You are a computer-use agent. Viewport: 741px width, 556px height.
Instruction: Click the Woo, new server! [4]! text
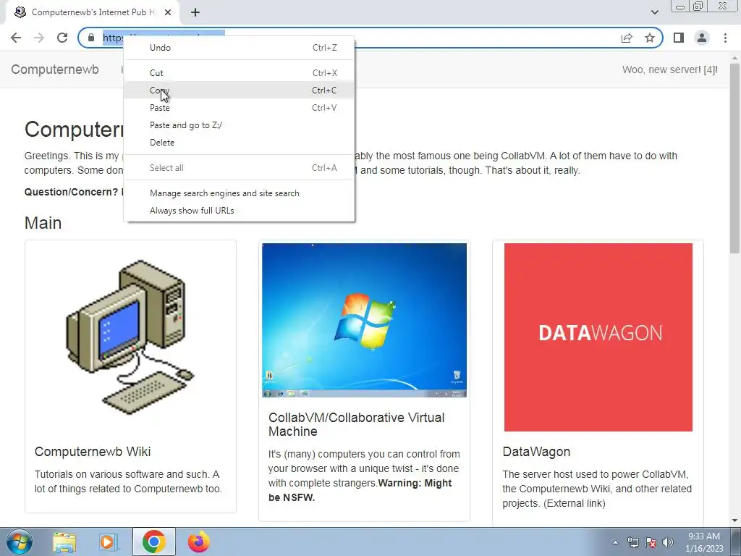point(669,69)
